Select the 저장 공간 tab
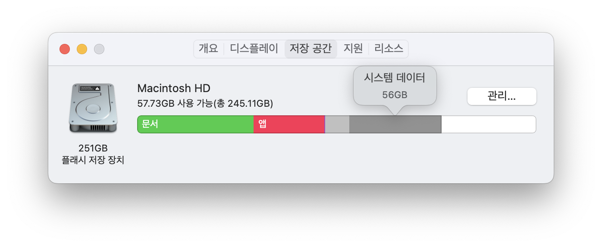602x247 pixels. tap(310, 49)
